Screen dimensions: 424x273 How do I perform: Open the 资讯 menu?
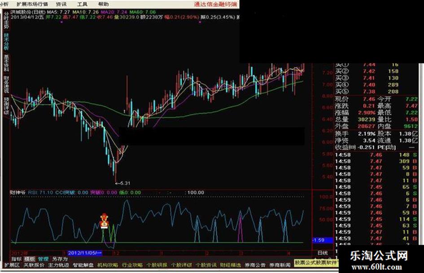61,4
